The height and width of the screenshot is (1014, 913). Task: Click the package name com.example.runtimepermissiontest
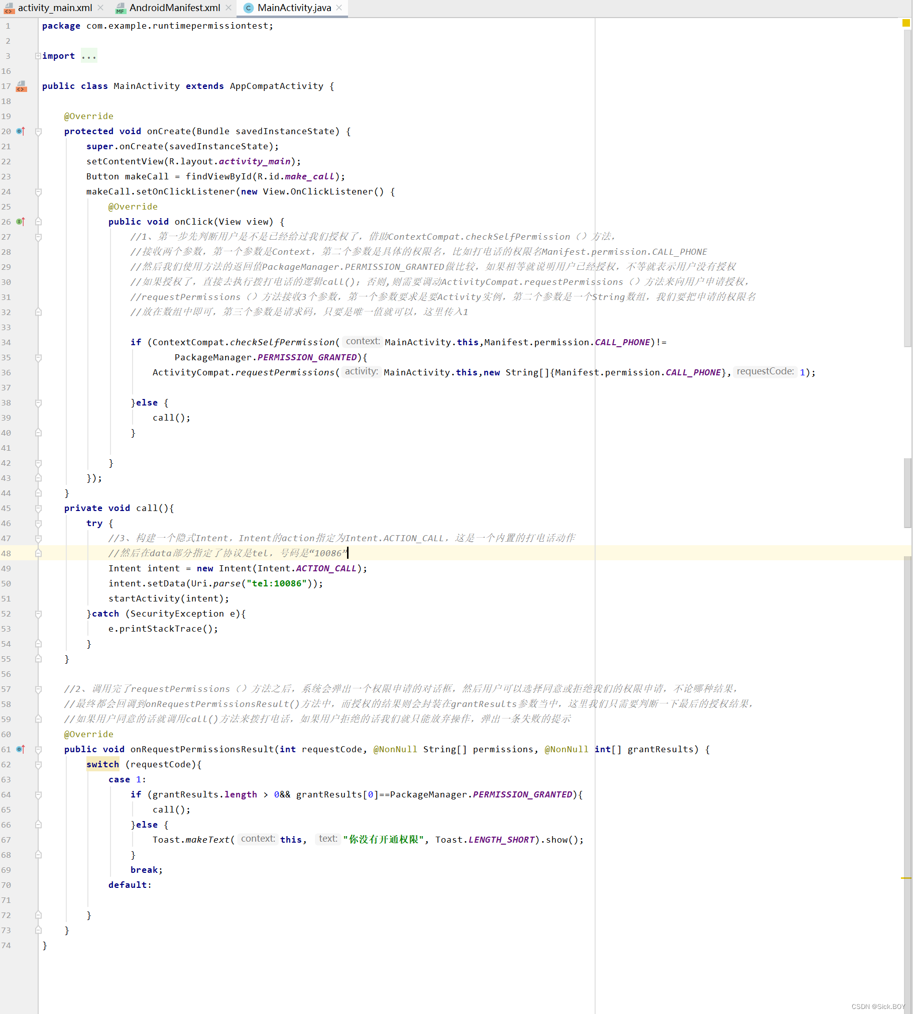[178, 26]
